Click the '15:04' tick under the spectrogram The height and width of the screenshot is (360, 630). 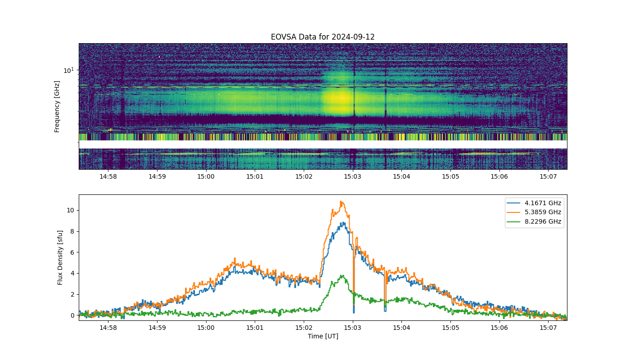401,176
